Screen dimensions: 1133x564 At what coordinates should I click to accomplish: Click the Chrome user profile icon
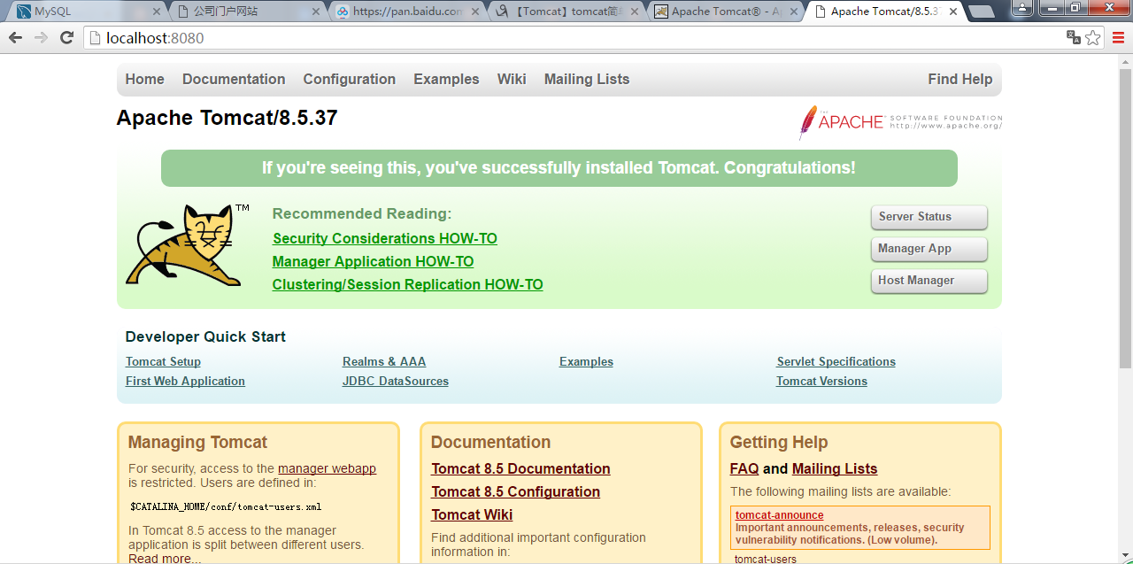(1023, 7)
